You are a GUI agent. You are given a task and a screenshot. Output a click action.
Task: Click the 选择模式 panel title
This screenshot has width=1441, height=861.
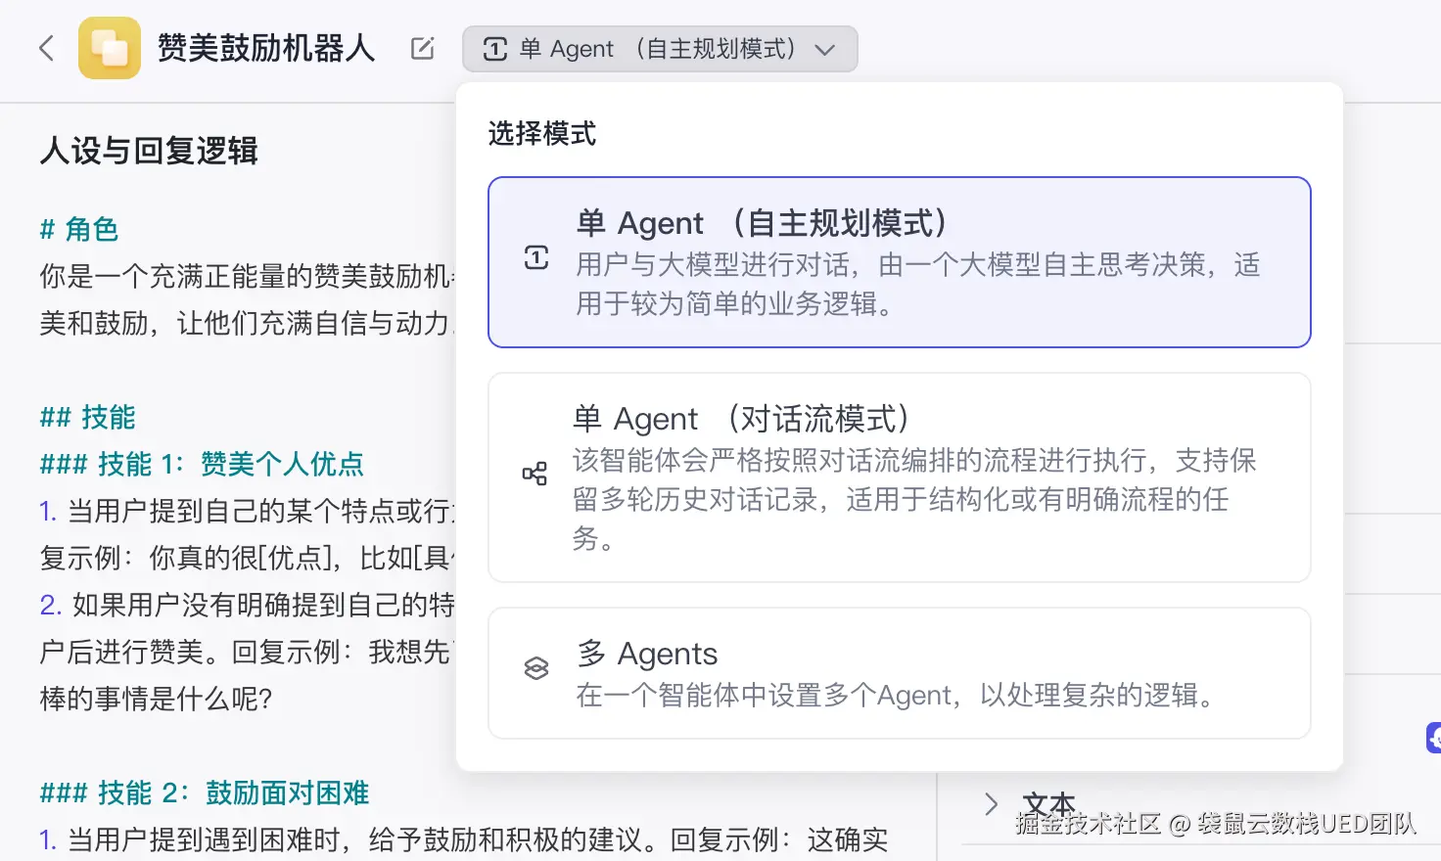coord(542,133)
